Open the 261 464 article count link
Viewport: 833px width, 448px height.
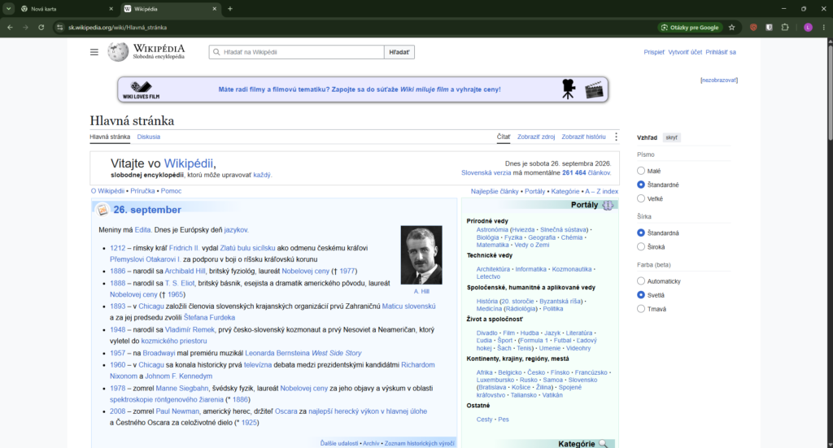(x=574, y=172)
